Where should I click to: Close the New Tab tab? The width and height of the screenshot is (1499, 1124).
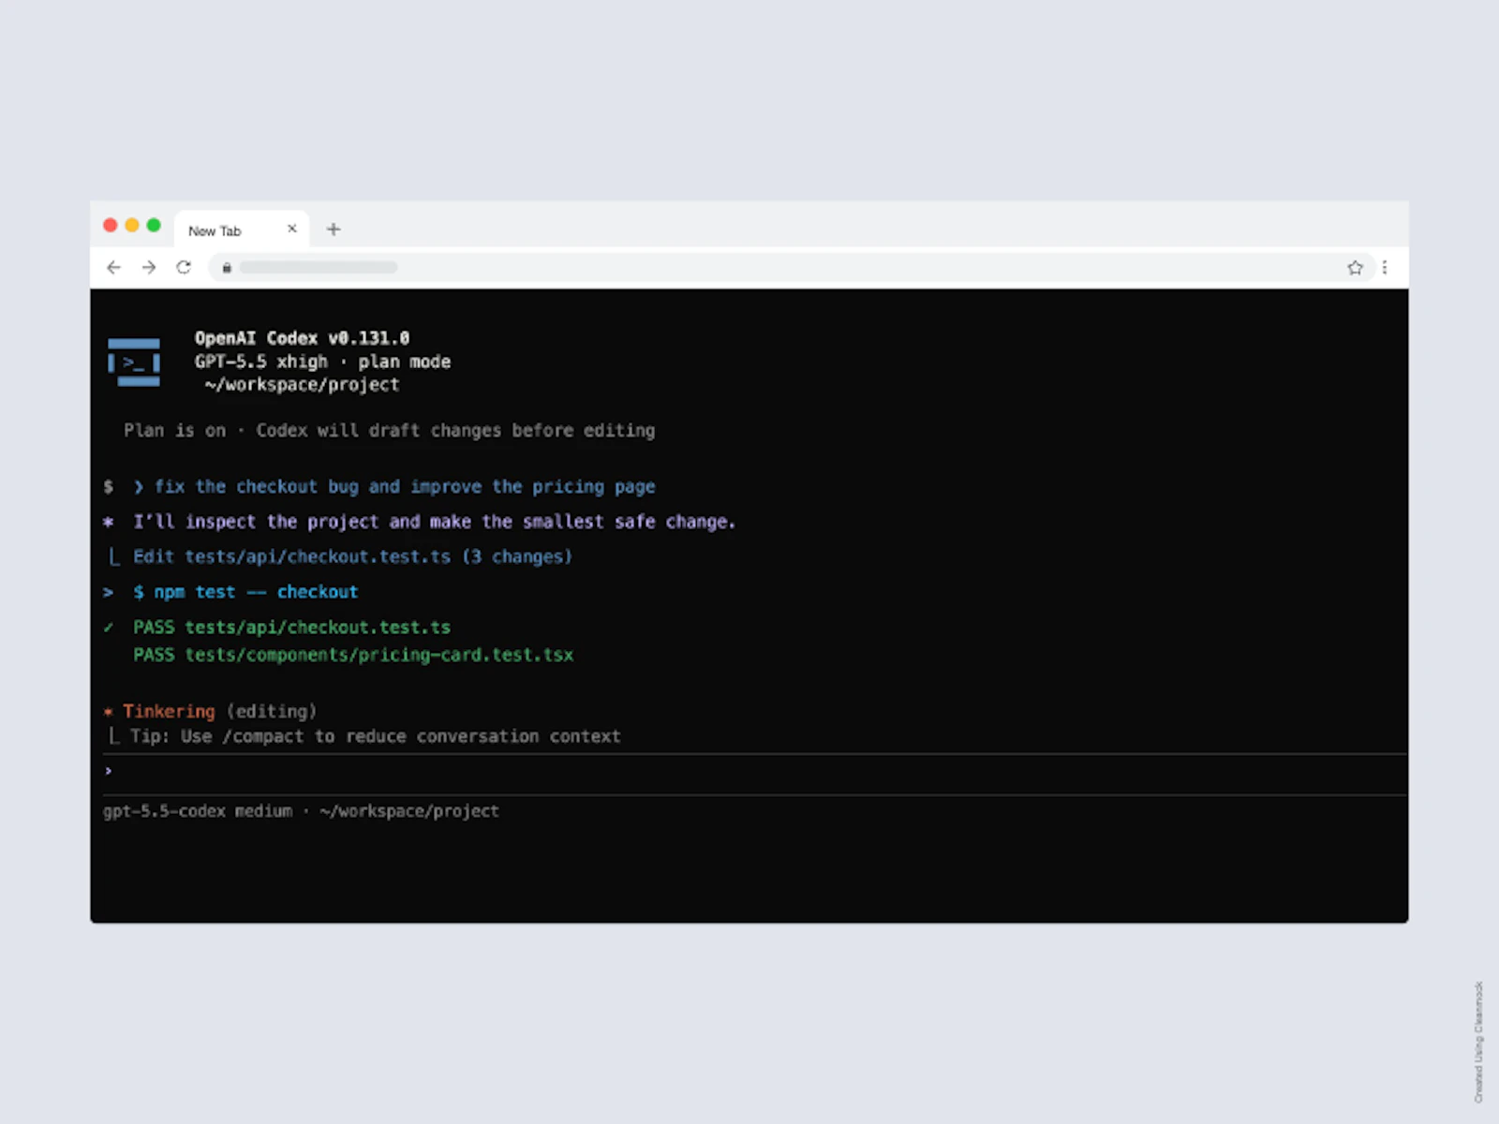[x=291, y=229]
